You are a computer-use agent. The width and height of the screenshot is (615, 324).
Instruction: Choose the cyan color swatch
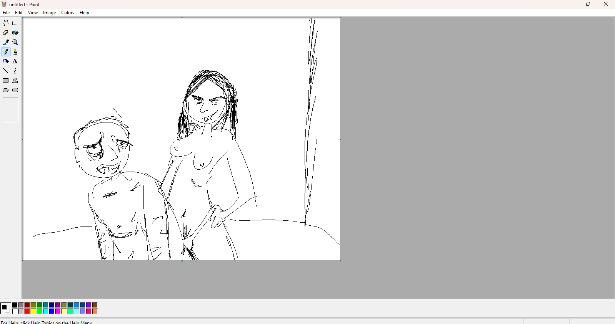click(46, 311)
